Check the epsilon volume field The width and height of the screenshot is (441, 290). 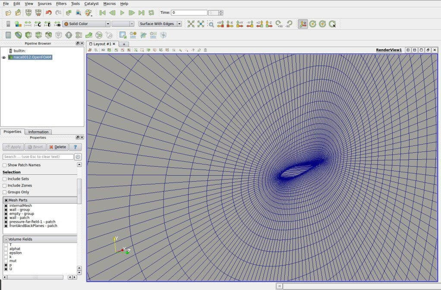coord(6,253)
